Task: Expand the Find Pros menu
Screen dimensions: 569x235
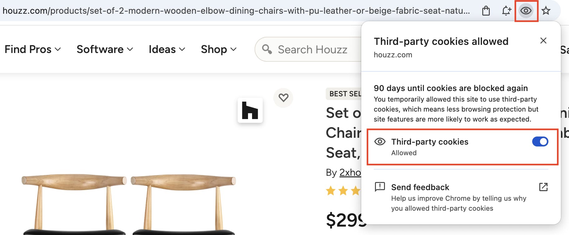Action: 33,49
